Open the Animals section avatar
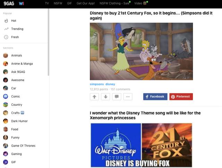This screenshot has width=222, height=168. 6,55
